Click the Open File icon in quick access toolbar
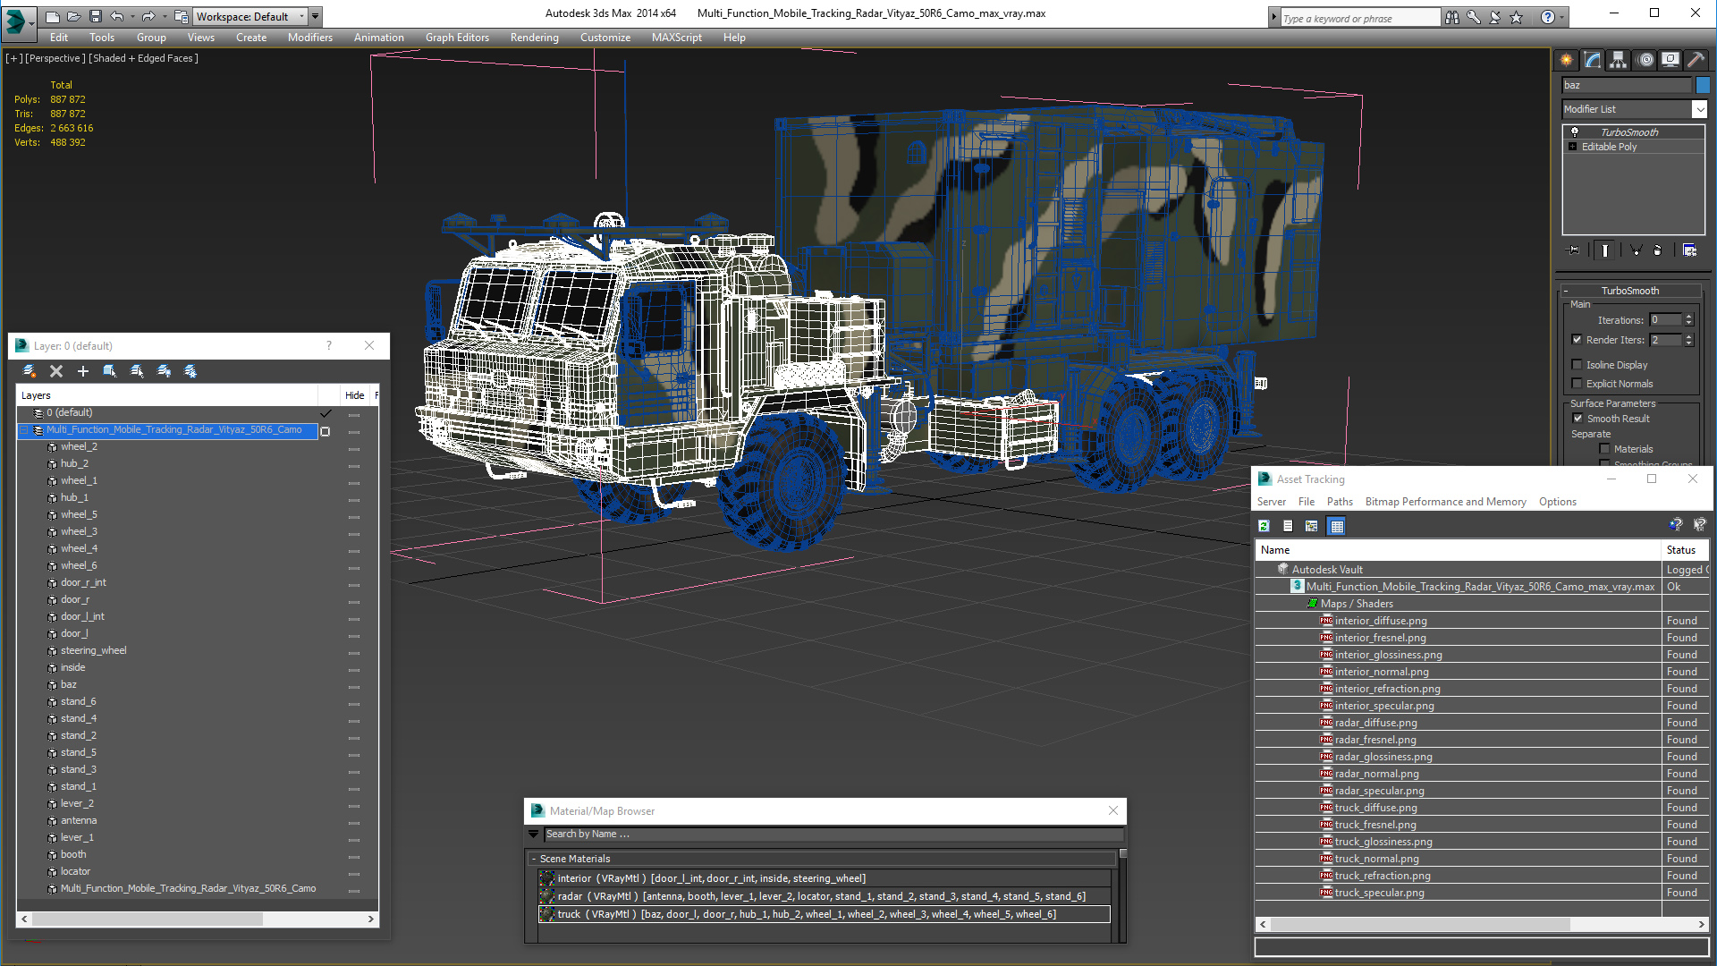The width and height of the screenshot is (1717, 966). [x=74, y=16]
